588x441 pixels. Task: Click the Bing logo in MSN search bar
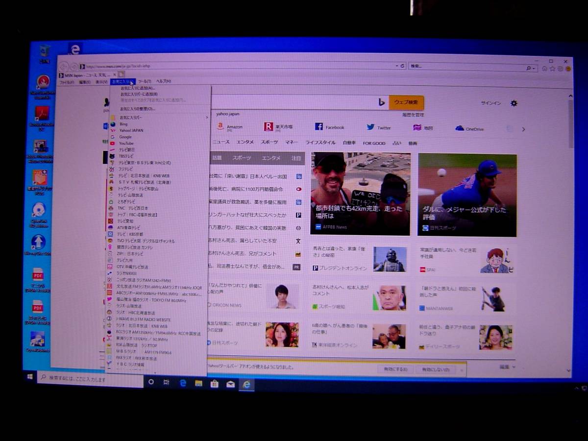[x=381, y=102]
